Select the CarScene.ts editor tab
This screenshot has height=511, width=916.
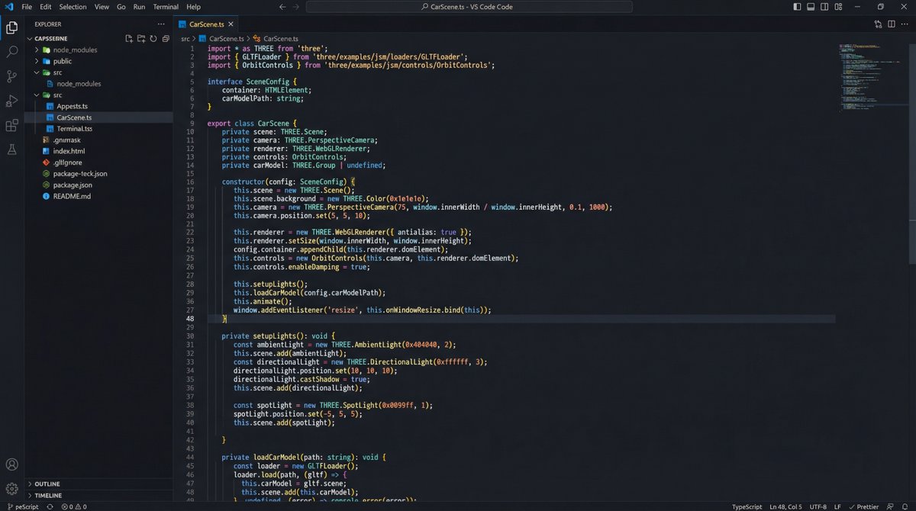(x=208, y=24)
